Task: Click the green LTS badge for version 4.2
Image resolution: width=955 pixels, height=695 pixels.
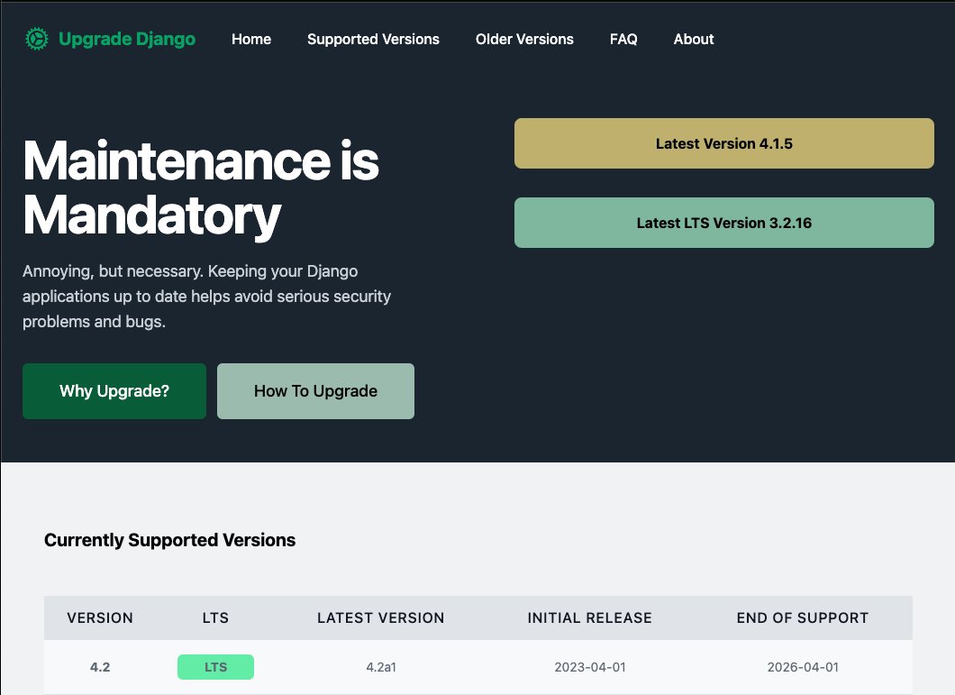Action: [x=215, y=667]
